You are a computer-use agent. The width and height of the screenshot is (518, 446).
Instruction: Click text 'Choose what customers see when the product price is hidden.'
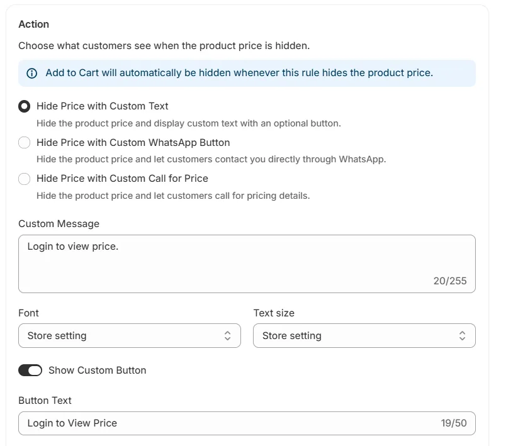(x=164, y=45)
